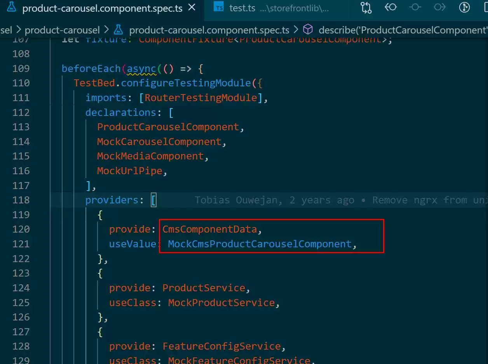Close the product-carousel.component.spec.ts tab
This screenshot has height=364, width=488.
[x=191, y=8]
